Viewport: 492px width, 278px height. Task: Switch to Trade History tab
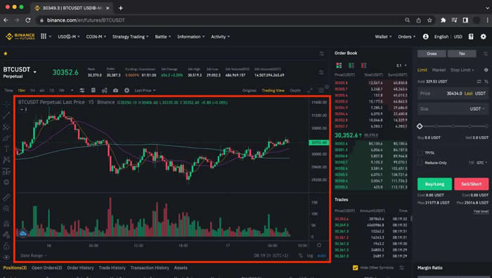click(112, 267)
